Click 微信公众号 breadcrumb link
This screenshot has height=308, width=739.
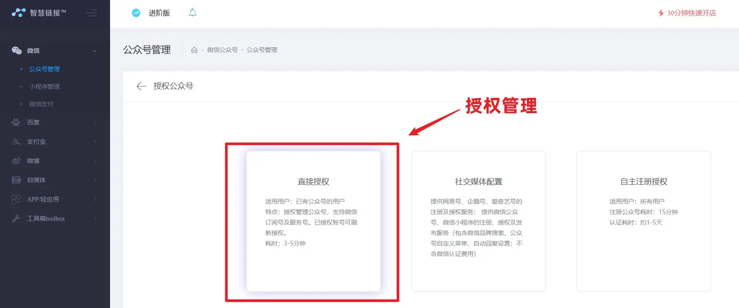[222, 50]
